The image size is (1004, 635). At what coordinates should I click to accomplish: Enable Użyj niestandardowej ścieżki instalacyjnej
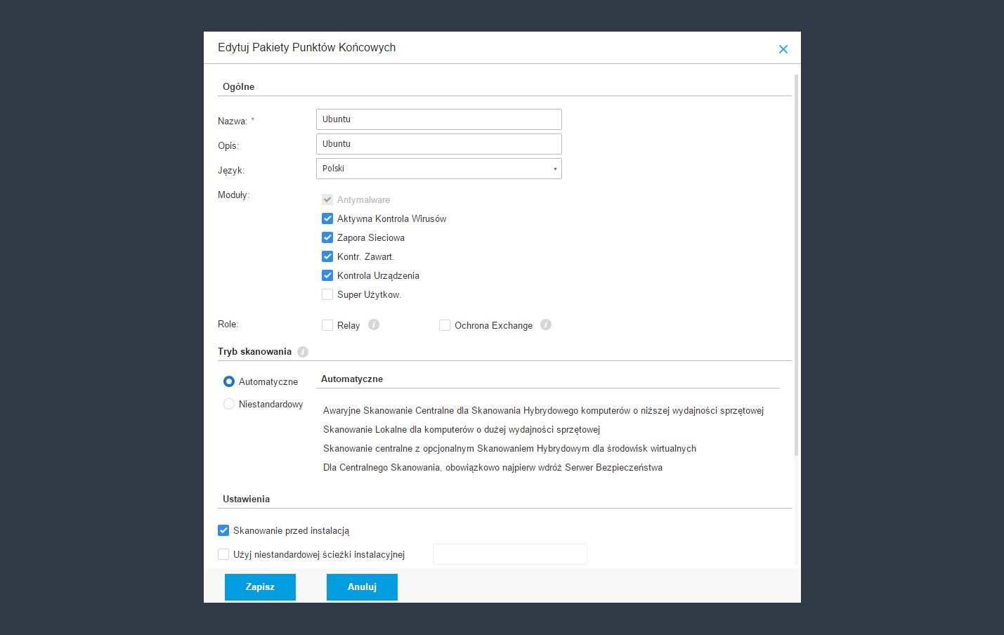click(223, 554)
